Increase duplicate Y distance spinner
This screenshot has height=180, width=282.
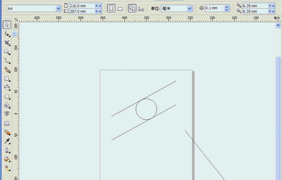(x=273, y=11)
